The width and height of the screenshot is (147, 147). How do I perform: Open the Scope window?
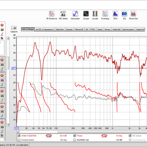86,15
